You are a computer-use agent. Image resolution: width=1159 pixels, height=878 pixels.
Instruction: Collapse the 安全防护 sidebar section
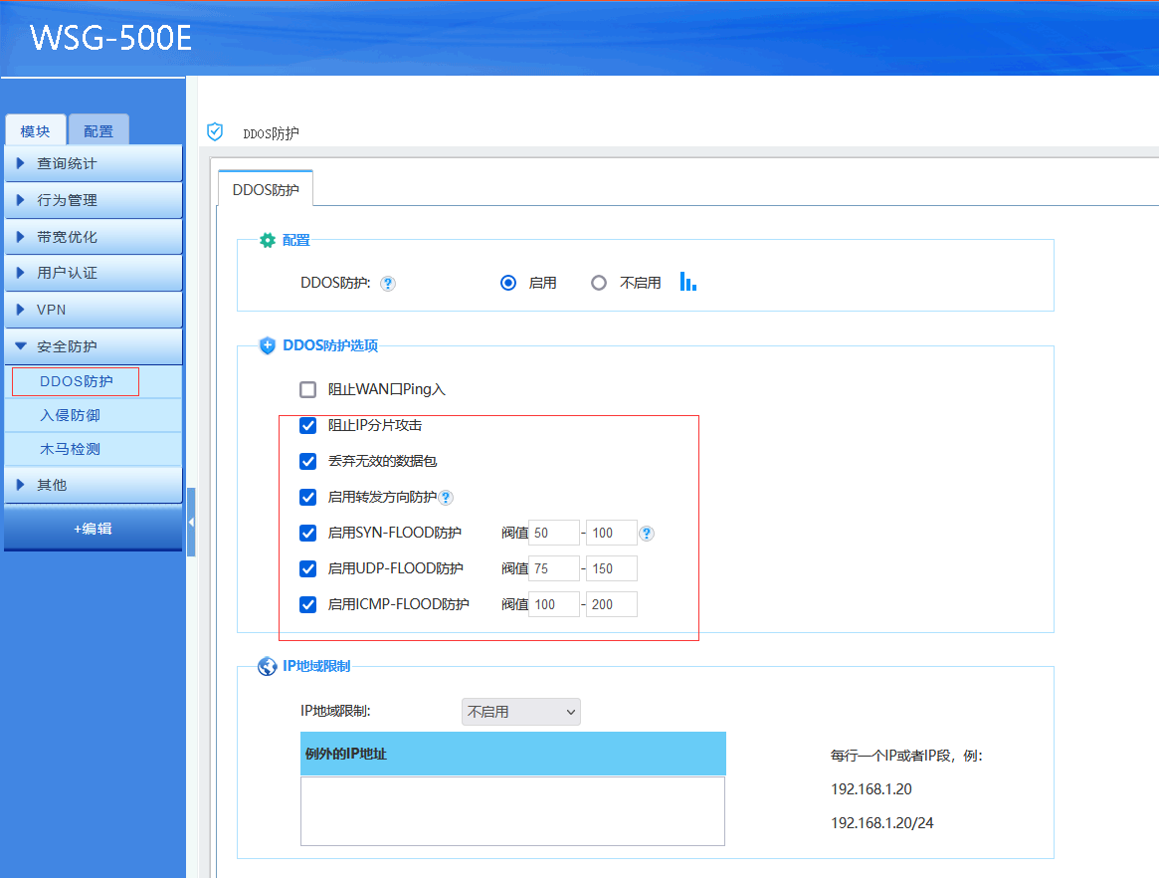click(93, 346)
